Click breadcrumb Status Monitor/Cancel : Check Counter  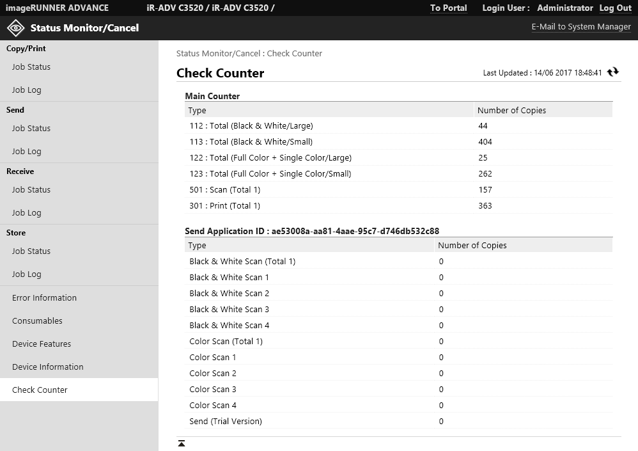(x=249, y=53)
